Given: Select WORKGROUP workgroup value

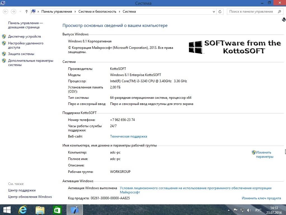Looking at the screenshot, I should click(x=120, y=172).
